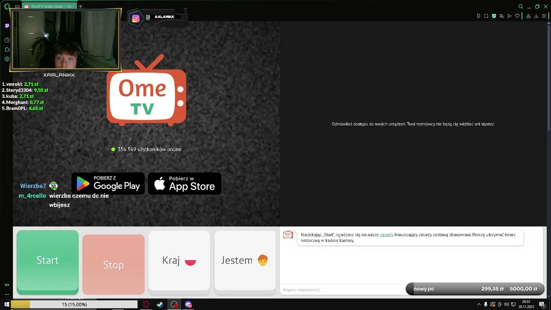Click the 15 (15.00%) progress bar

[x=74, y=304]
